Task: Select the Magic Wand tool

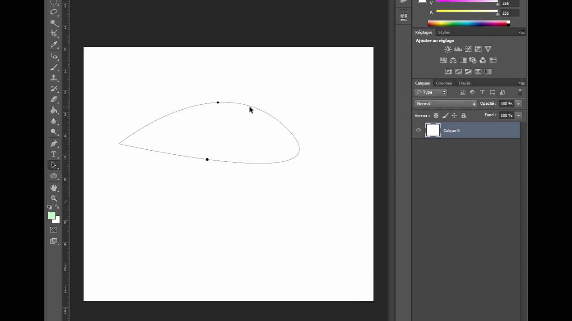Action: pyautogui.click(x=54, y=23)
